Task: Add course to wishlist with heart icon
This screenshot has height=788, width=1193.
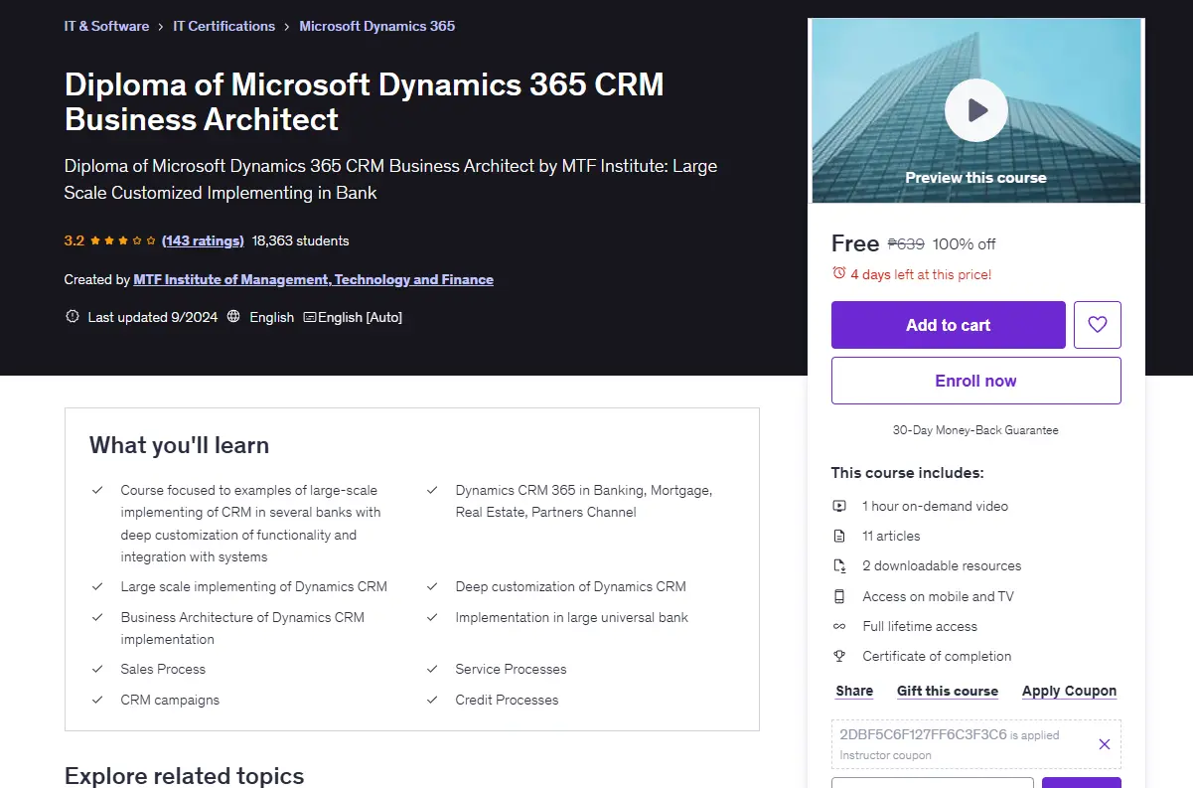Action: point(1097,325)
